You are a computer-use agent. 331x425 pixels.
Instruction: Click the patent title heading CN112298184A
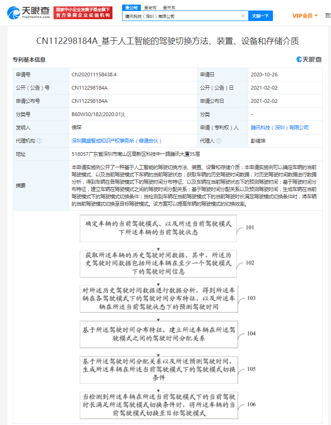(x=167, y=41)
